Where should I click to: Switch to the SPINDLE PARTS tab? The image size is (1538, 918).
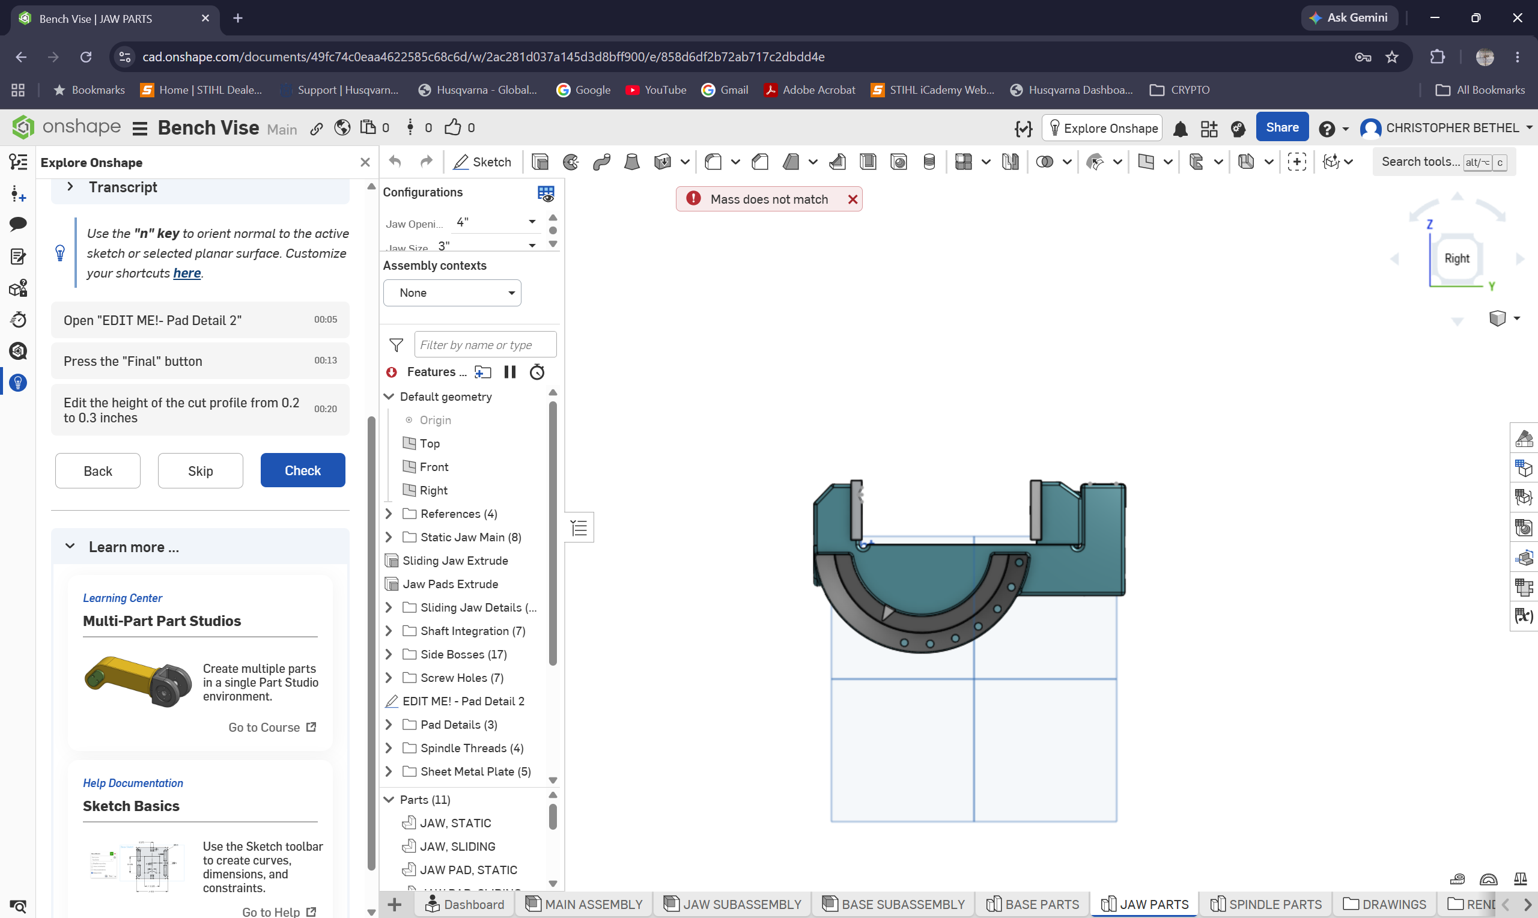pyautogui.click(x=1265, y=904)
